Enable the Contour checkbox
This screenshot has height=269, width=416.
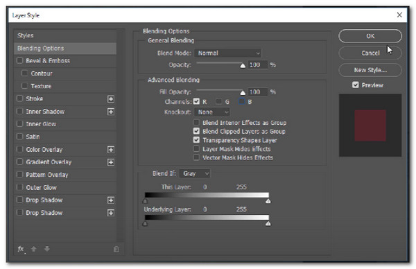[24, 73]
